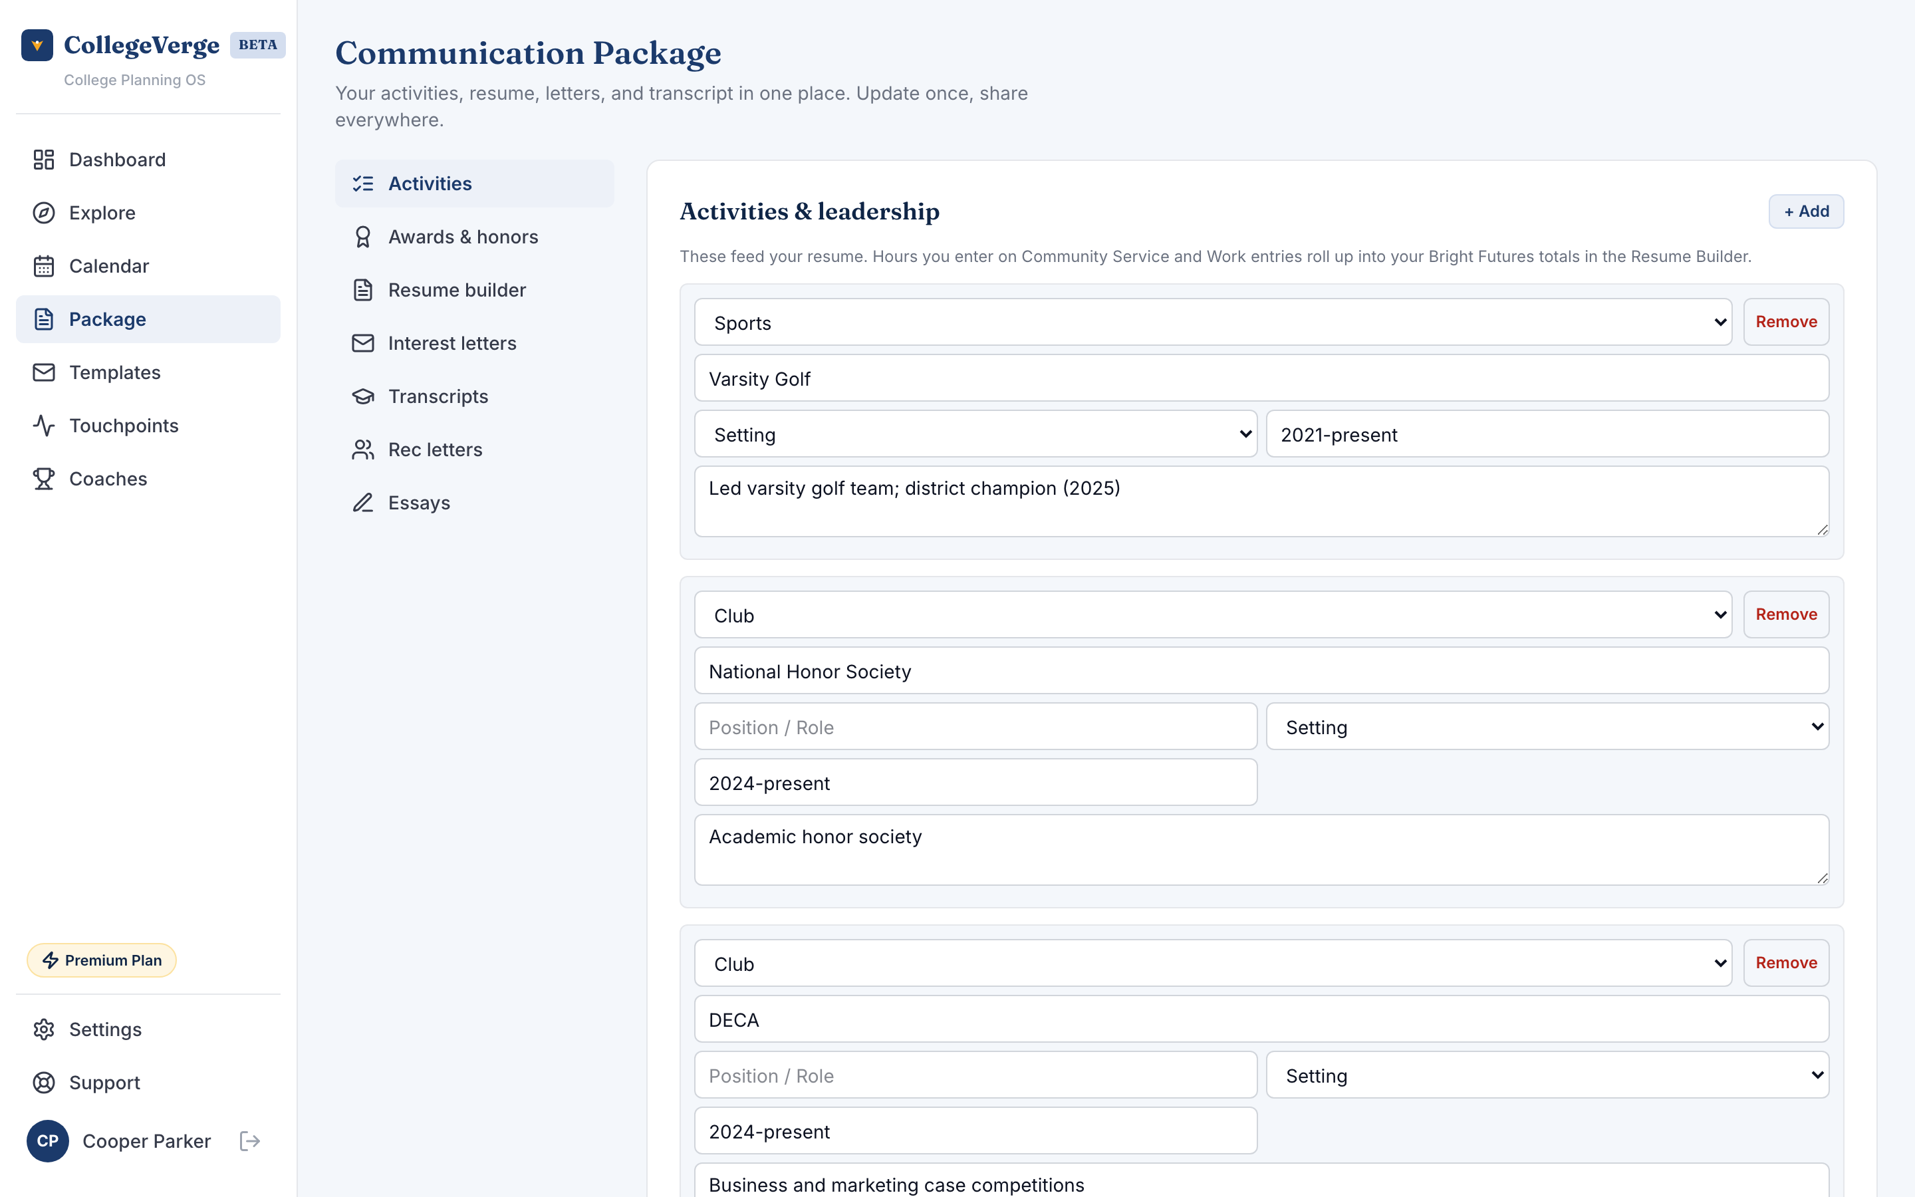The image size is (1915, 1197).
Task: Click the Varsity Golf name field
Action: [1261, 378]
